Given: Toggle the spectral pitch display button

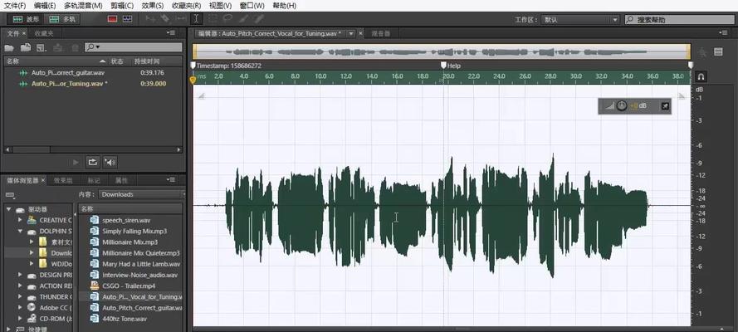Looking at the screenshot, I should [x=127, y=19].
